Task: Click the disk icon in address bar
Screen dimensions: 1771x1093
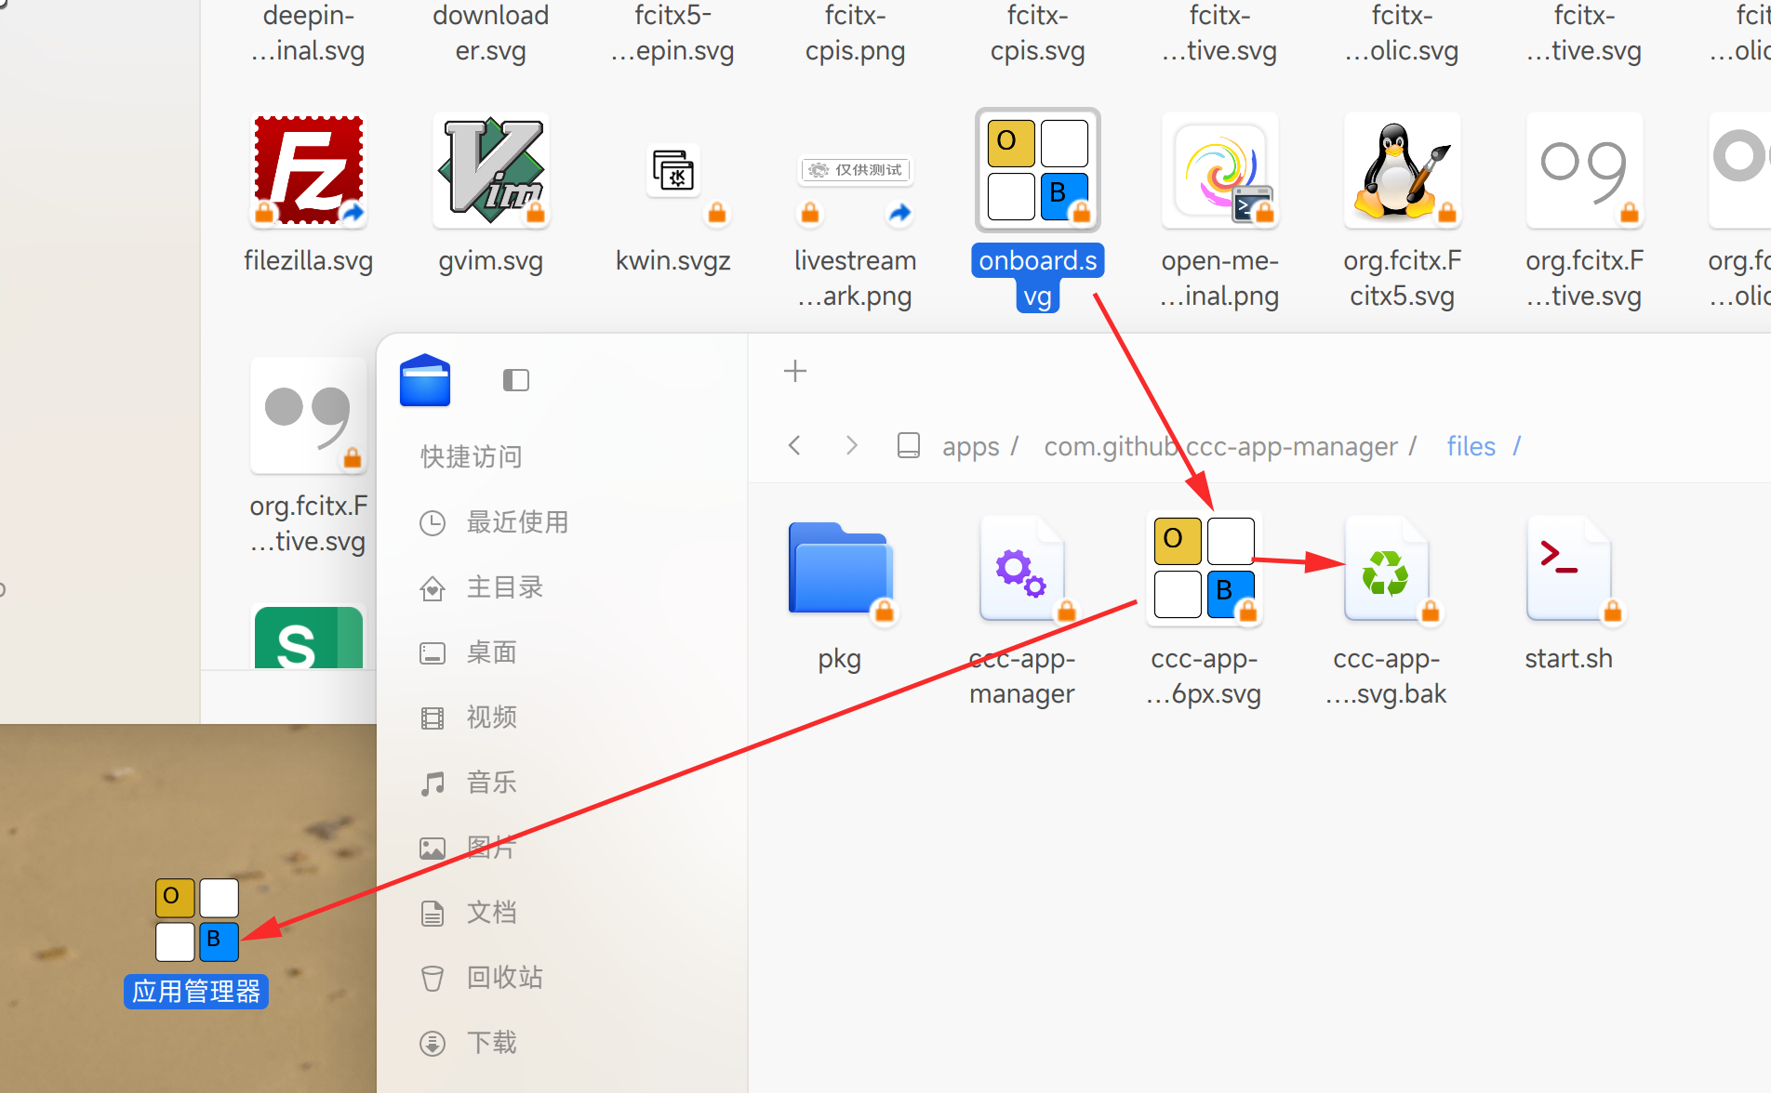Action: (909, 445)
